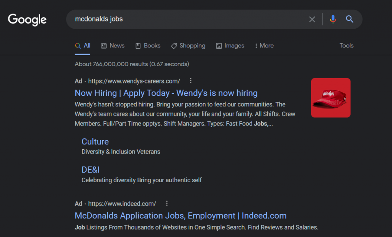
Task: Click the Images tab picture icon
Action: click(219, 46)
